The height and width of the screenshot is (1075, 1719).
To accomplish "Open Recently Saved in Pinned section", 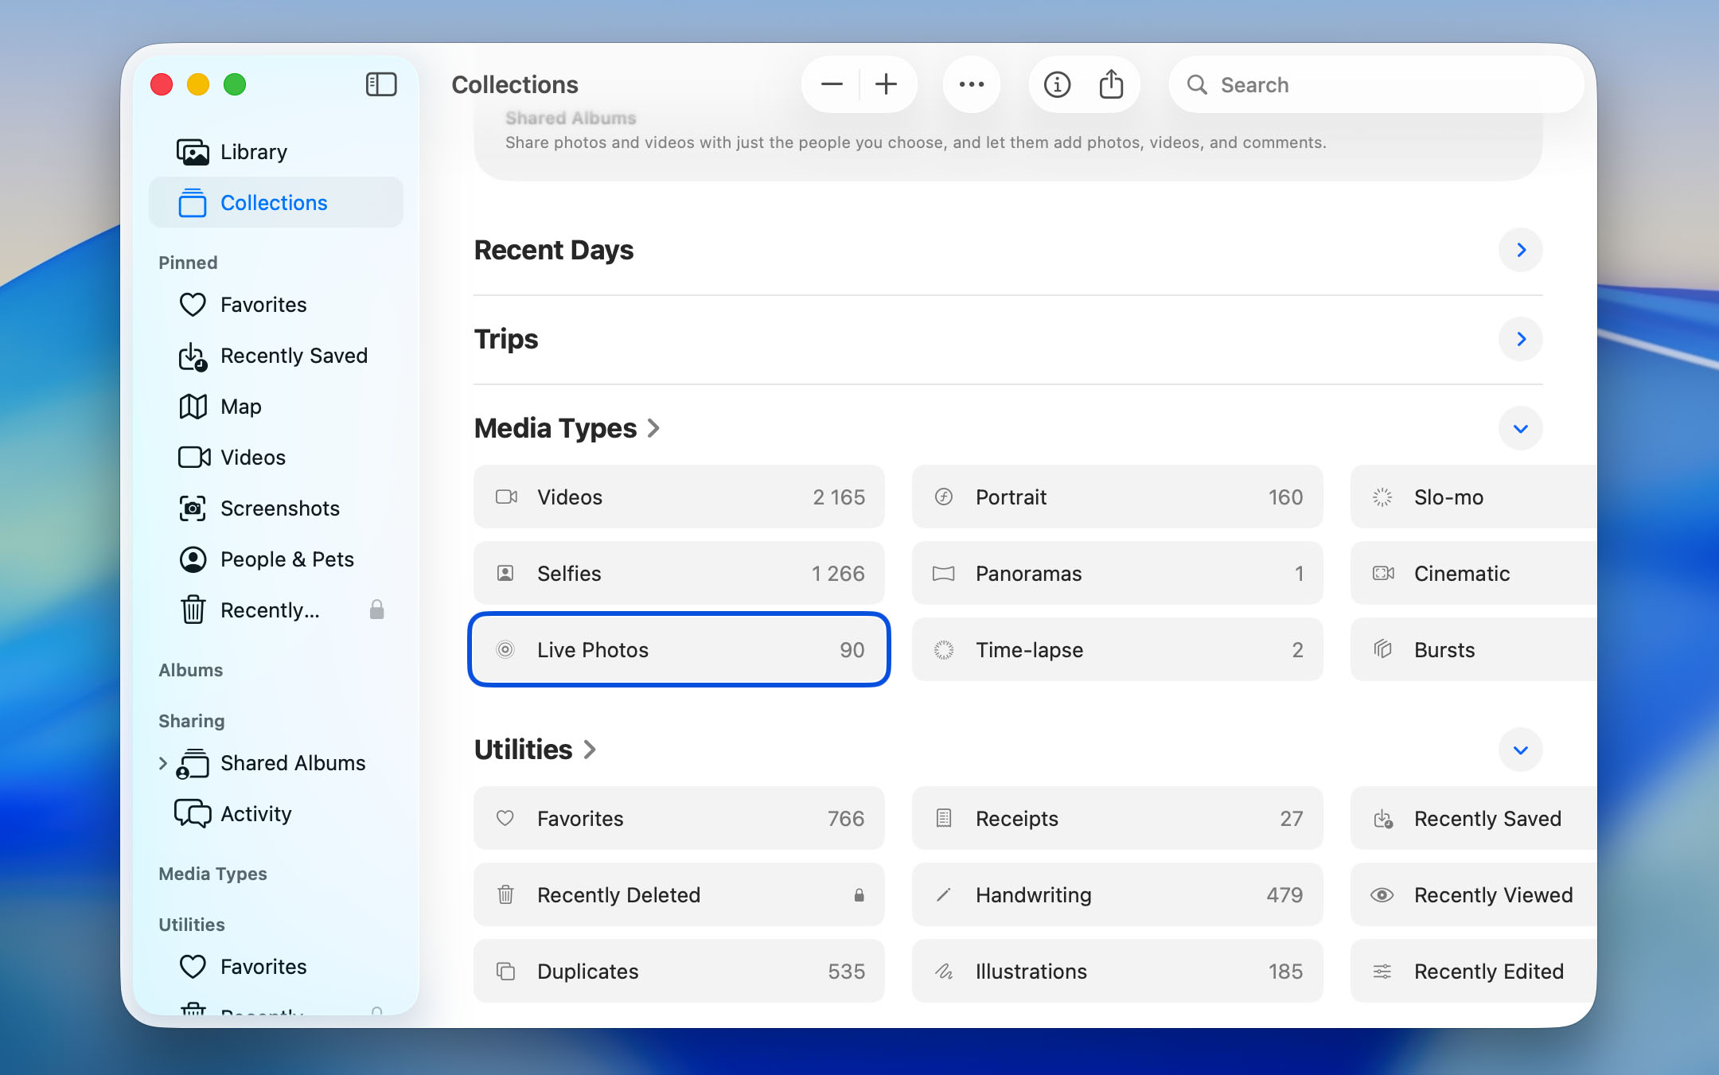I will (x=275, y=356).
